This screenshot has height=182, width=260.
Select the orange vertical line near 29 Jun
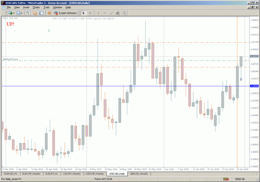point(237,92)
